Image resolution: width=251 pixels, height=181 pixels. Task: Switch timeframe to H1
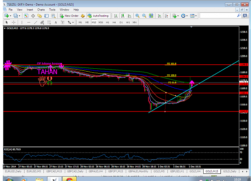tap(107, 22)
